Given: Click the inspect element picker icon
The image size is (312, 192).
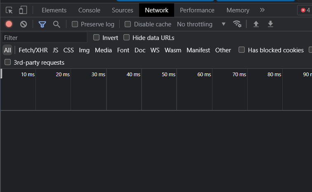Looking at the screenshot, I should coord(9,10).
